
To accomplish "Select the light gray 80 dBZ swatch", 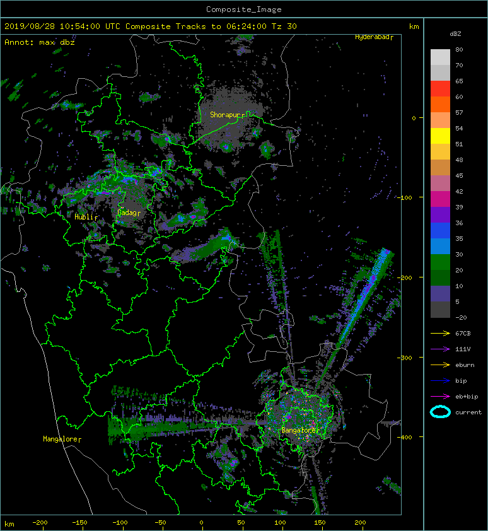I will (x=440, y=57).
